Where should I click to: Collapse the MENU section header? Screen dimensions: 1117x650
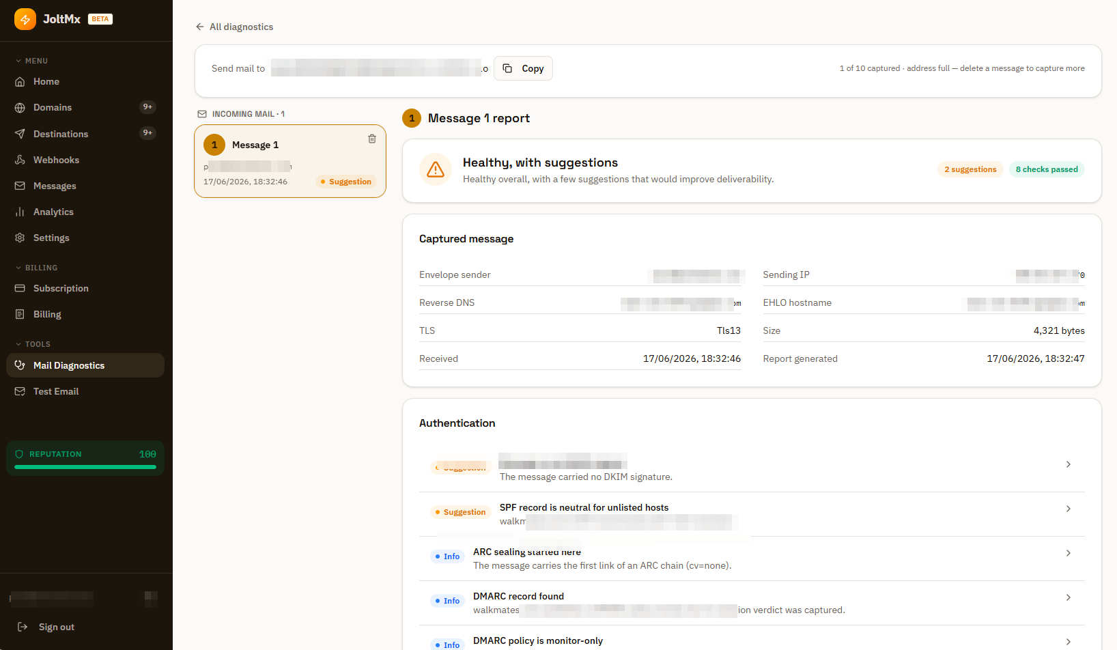pos(31,61)
